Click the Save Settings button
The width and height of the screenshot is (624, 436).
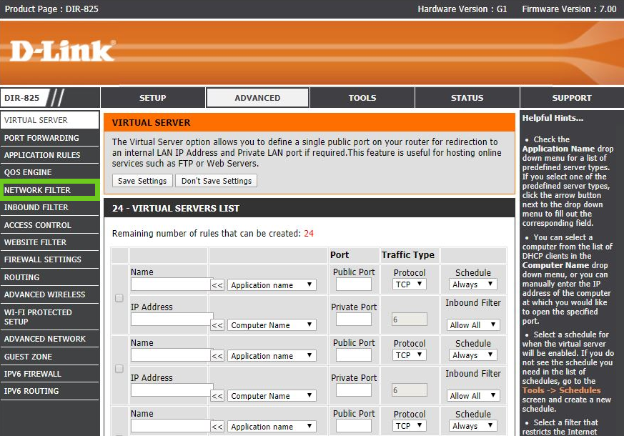(142, 181)
